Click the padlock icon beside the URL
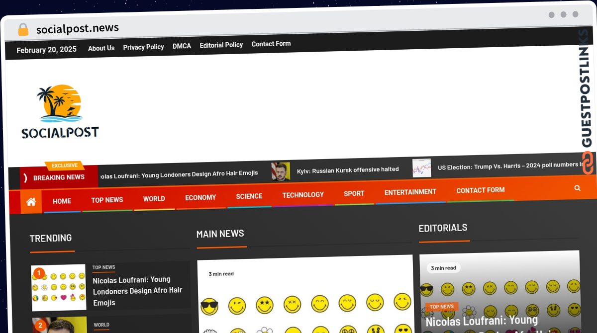This screenshot has height=333, width=597. click(x=23, y=29)
